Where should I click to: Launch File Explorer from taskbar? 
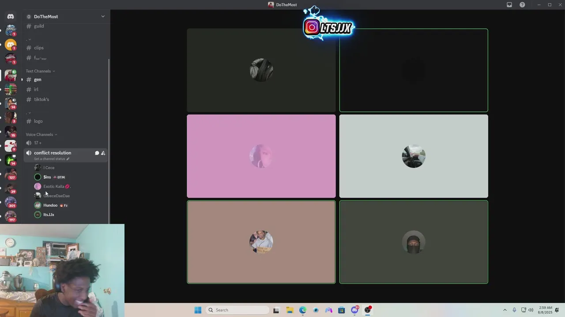[290, 310]
